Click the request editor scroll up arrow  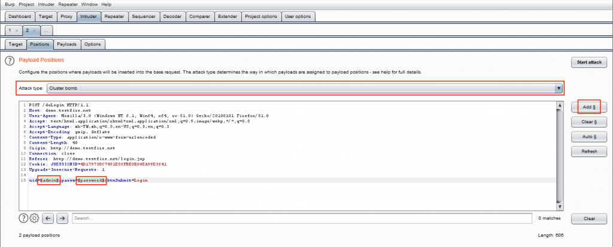tap(560, 105)
